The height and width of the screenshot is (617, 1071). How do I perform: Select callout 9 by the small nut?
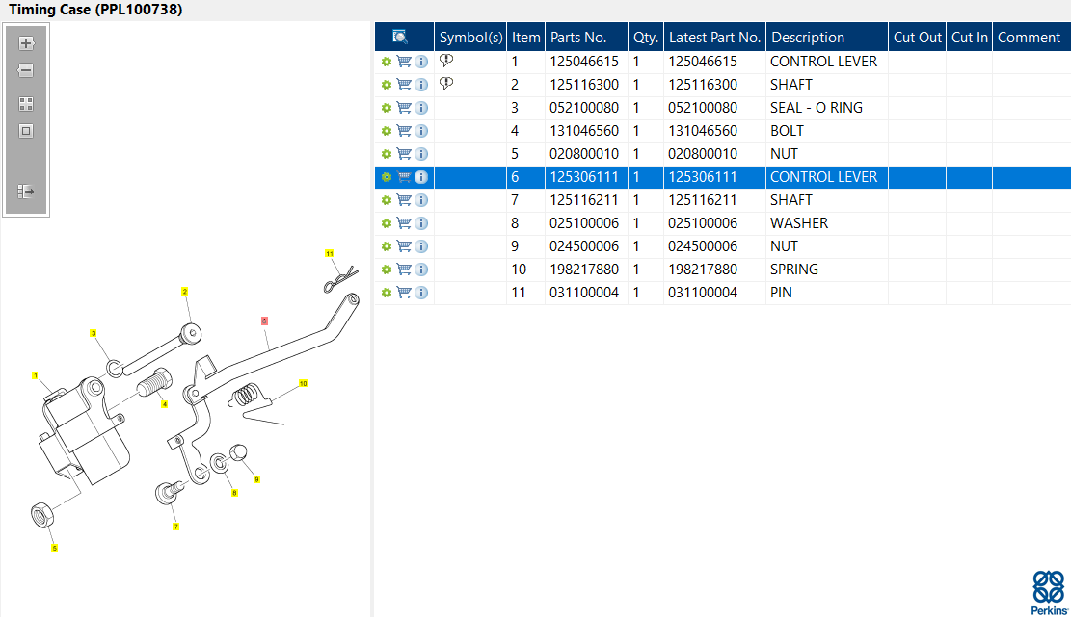[x=256, y=479]
